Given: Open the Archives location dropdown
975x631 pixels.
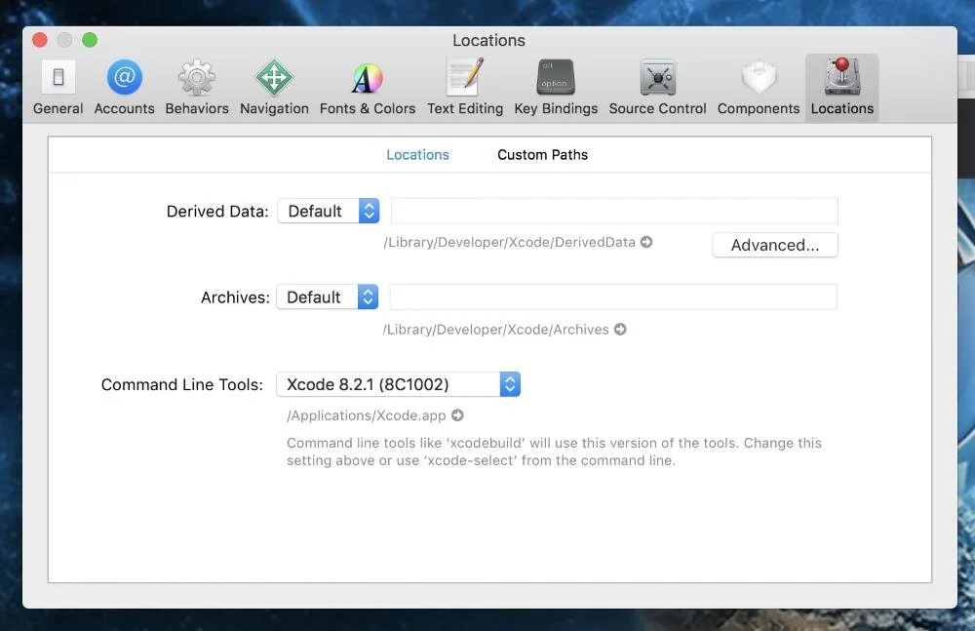Looking at the screenshot, I should (x=328, y=296).
